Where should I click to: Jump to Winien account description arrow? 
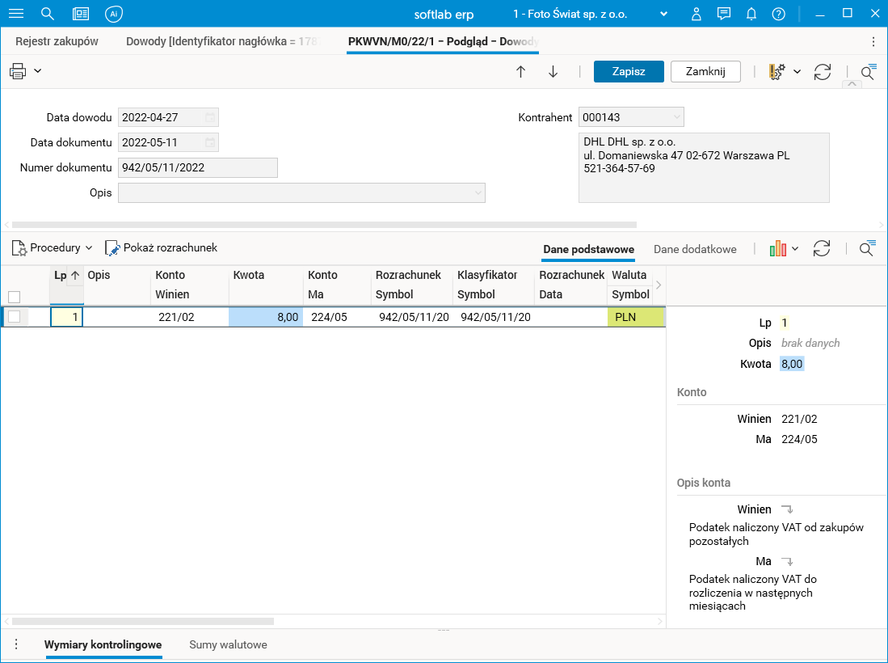pos(787,509)
